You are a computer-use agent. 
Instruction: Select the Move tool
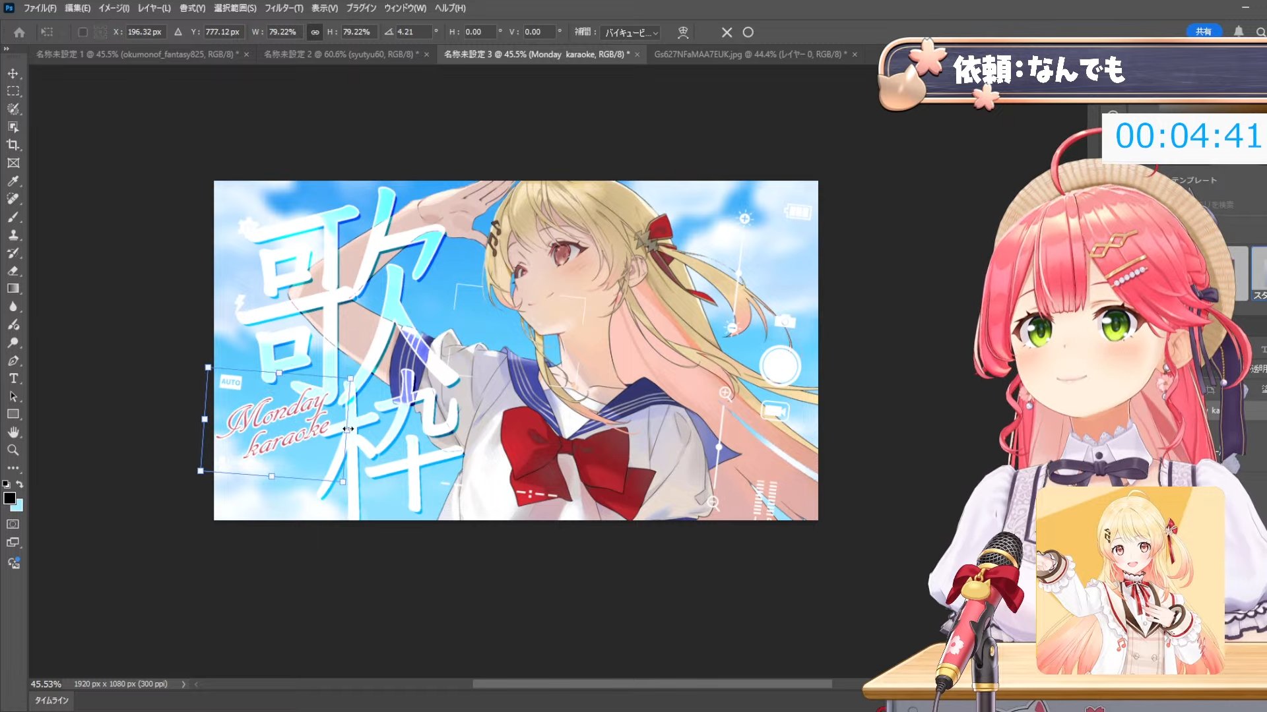(x=13, y=73)
